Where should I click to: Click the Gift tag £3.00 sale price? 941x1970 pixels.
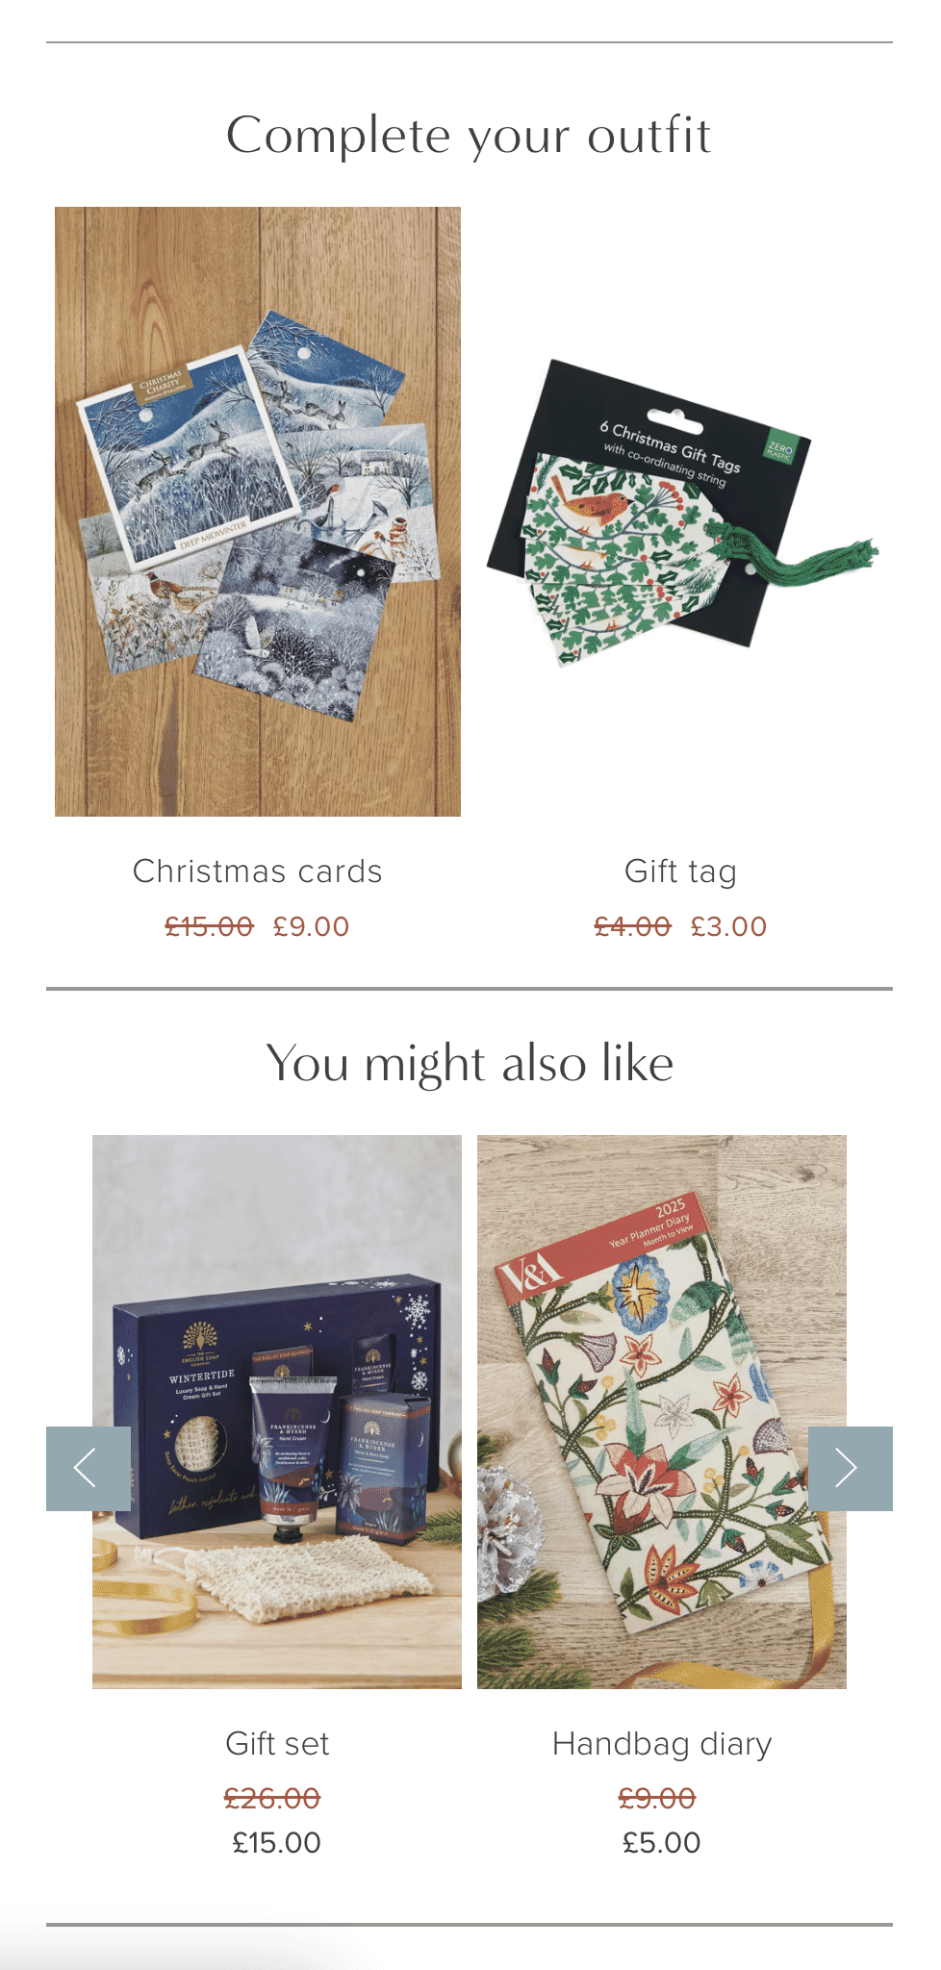(729, 926)
